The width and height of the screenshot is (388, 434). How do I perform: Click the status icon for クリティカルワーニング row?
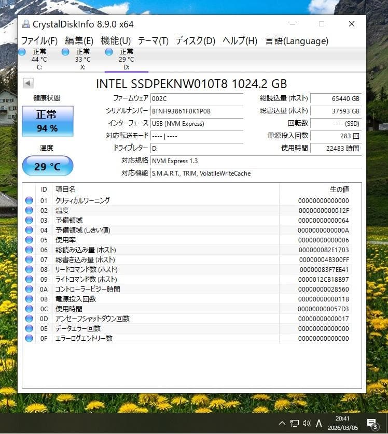pyautogui.click(x=29, y=200)
